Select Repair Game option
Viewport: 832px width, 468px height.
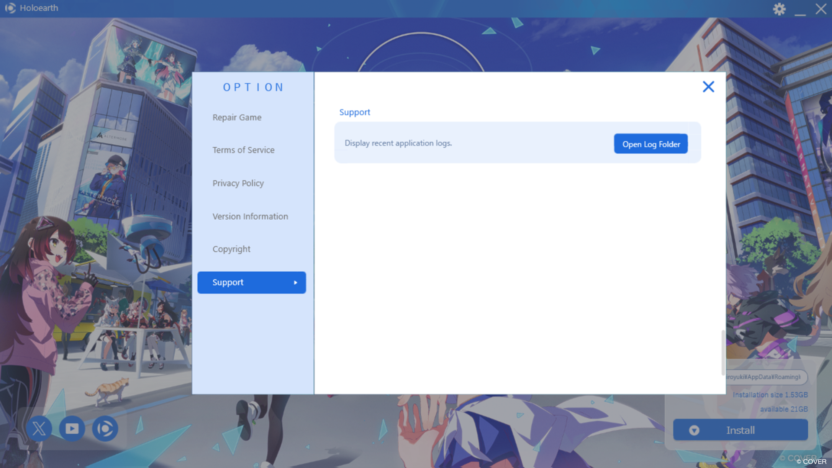[x=237, y=117]
